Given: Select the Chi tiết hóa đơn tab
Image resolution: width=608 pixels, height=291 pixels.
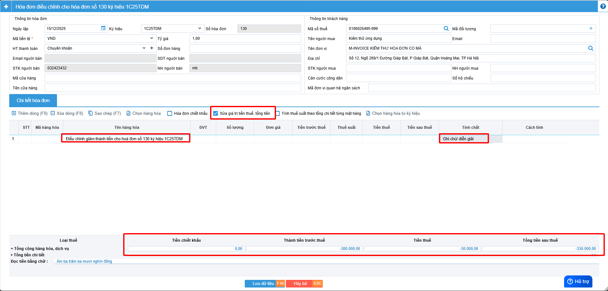Looking at the screenshot, I should 33,100.
